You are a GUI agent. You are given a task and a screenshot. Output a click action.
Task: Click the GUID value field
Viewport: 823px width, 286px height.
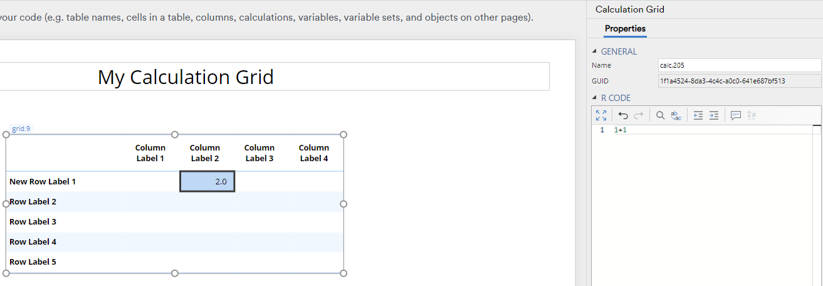pos(738,81)
